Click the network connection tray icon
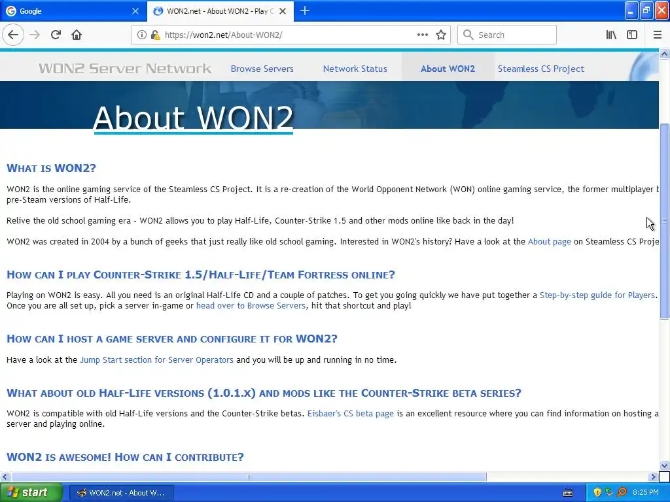The height and width of the screenshot is (502, 670). click(x=609, y=493)
